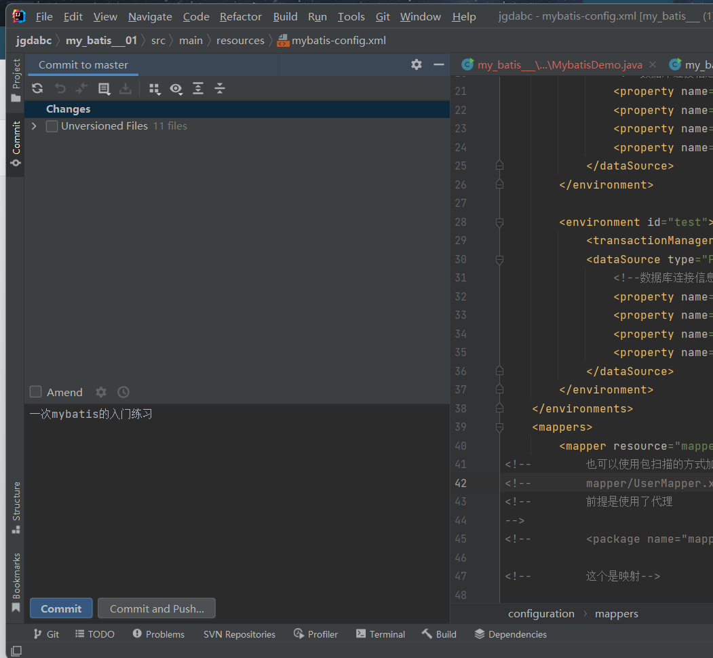Check the Unversioned Files checkbox
713x658 pixels.
point(52,126)
